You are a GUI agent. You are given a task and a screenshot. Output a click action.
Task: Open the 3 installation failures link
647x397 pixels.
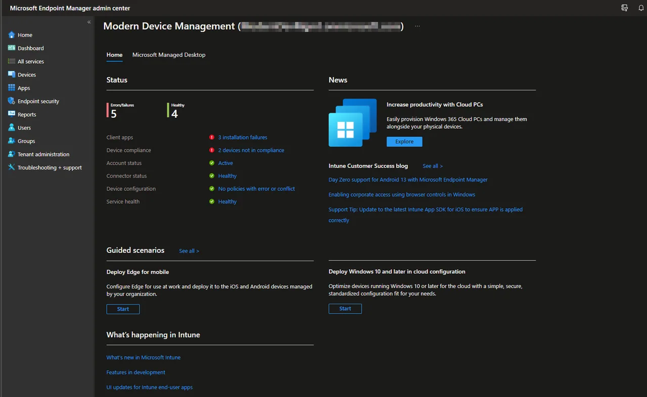243,137
